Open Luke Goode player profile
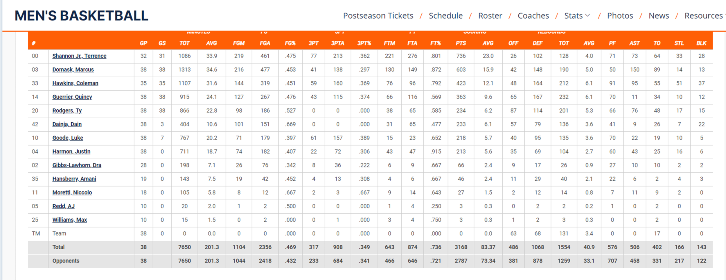The width and height of the screenshot is (726, 280). [68, 138]
